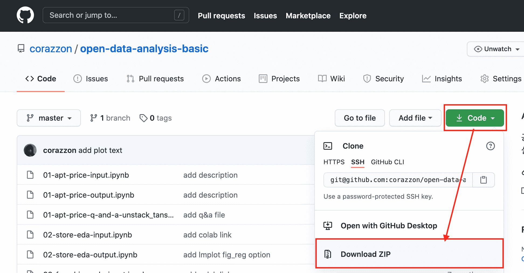Open 02-store-eda-output.ipynb file
Image resolution: width=524 pixels, height=273 pixels.
click(x=90, y=255)
